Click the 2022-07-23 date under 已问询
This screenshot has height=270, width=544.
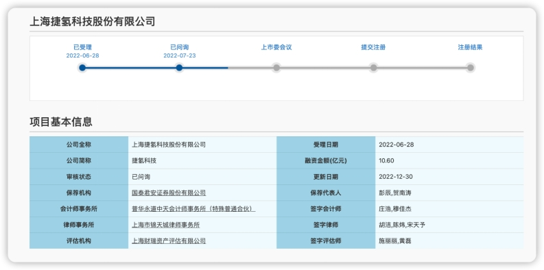click(x=179, y=56)
